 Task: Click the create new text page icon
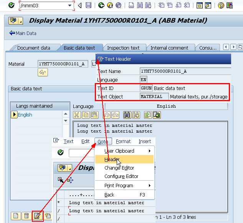pyautogui.click(x=15, y=216)
